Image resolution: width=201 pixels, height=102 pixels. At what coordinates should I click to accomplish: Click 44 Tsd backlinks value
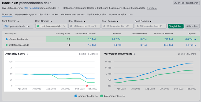coord(118,45)
